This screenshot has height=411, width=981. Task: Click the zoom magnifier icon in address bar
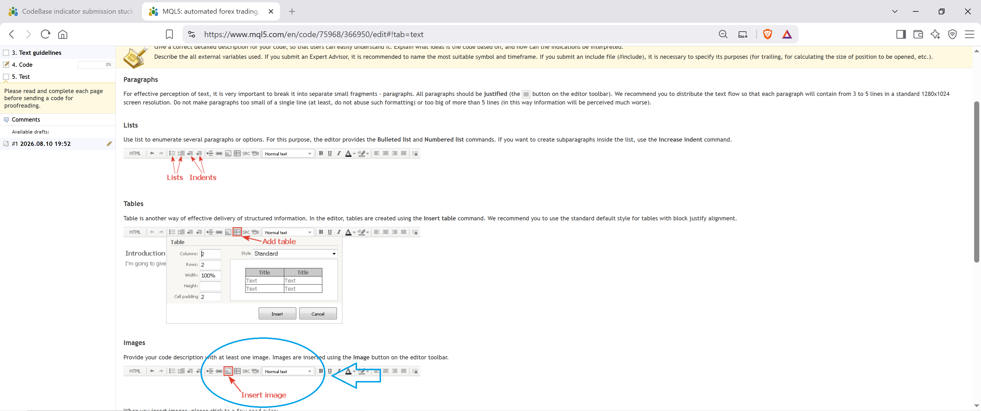tap(723, 34)
